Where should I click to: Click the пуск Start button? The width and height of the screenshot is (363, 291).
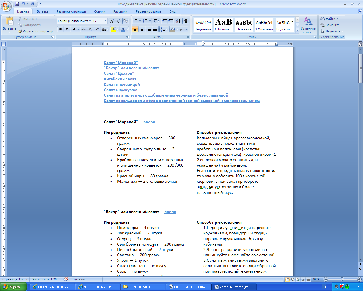(x=14, y=287)
